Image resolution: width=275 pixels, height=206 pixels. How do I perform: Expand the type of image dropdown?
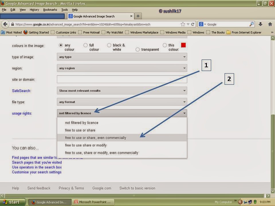pos(122,57)
